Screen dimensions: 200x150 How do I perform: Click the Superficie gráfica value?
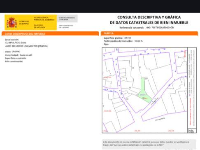pyautogui.click(x=128, y=38)
